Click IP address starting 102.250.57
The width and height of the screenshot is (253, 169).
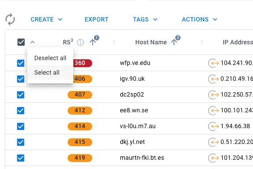tap(237, 95)
